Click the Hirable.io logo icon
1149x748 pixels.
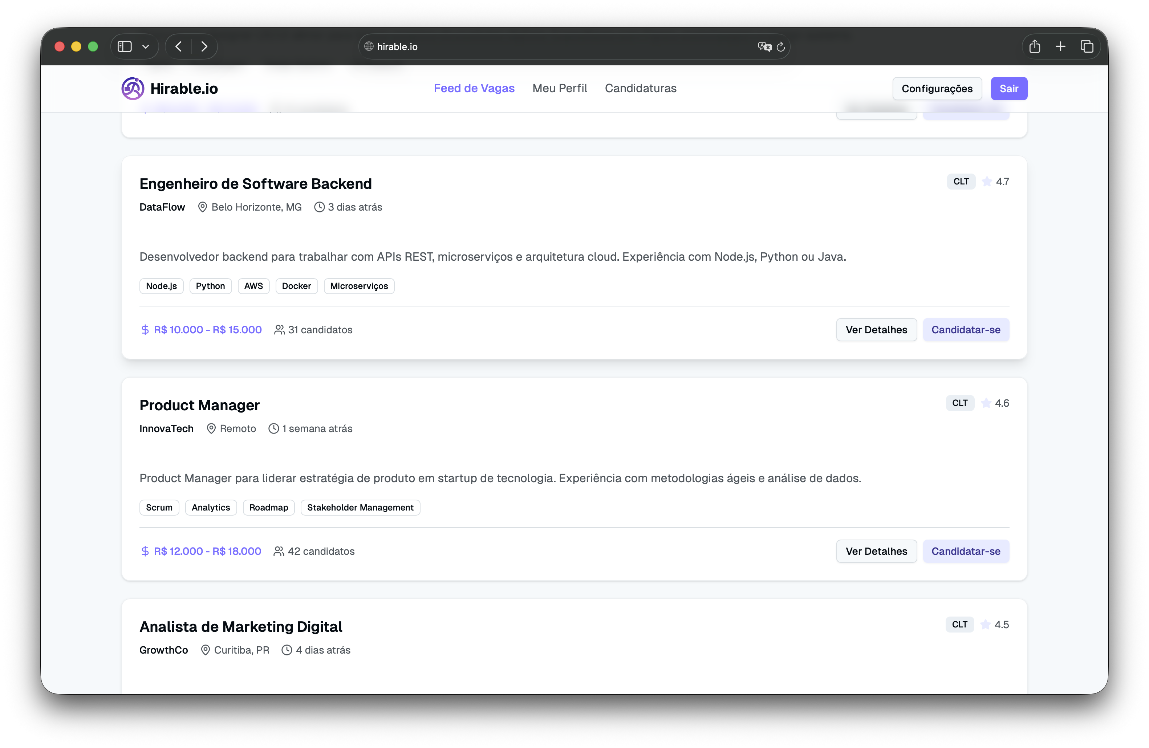pos(132,88)
